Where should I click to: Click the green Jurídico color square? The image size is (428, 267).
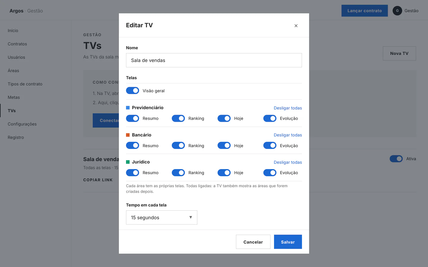128,162
